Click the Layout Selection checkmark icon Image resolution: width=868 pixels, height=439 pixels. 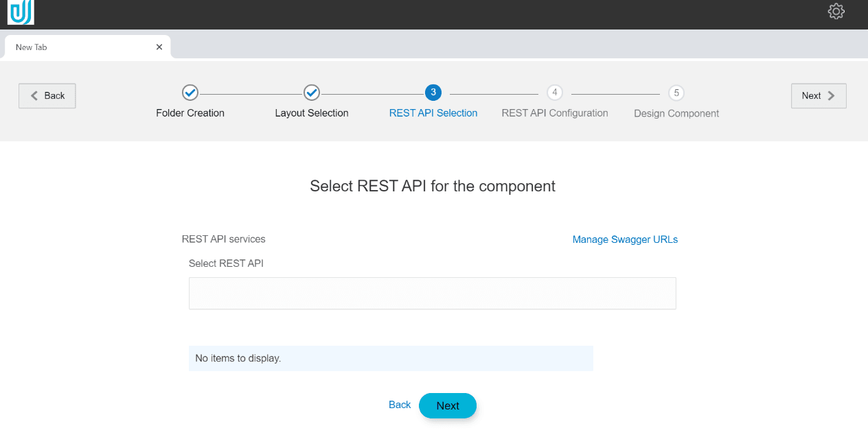(x=311, y=93)
